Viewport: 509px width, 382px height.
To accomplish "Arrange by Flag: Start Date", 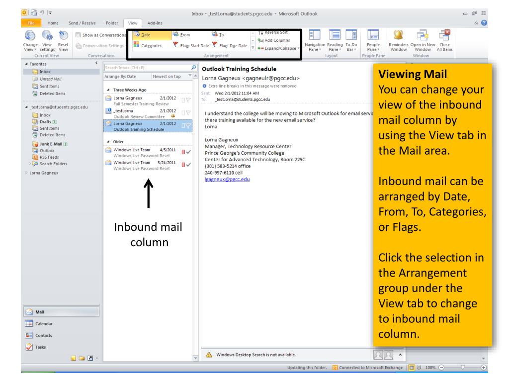I will click(x=191, y=45).
